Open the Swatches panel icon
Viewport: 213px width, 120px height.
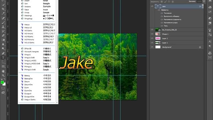click(210, 12)
